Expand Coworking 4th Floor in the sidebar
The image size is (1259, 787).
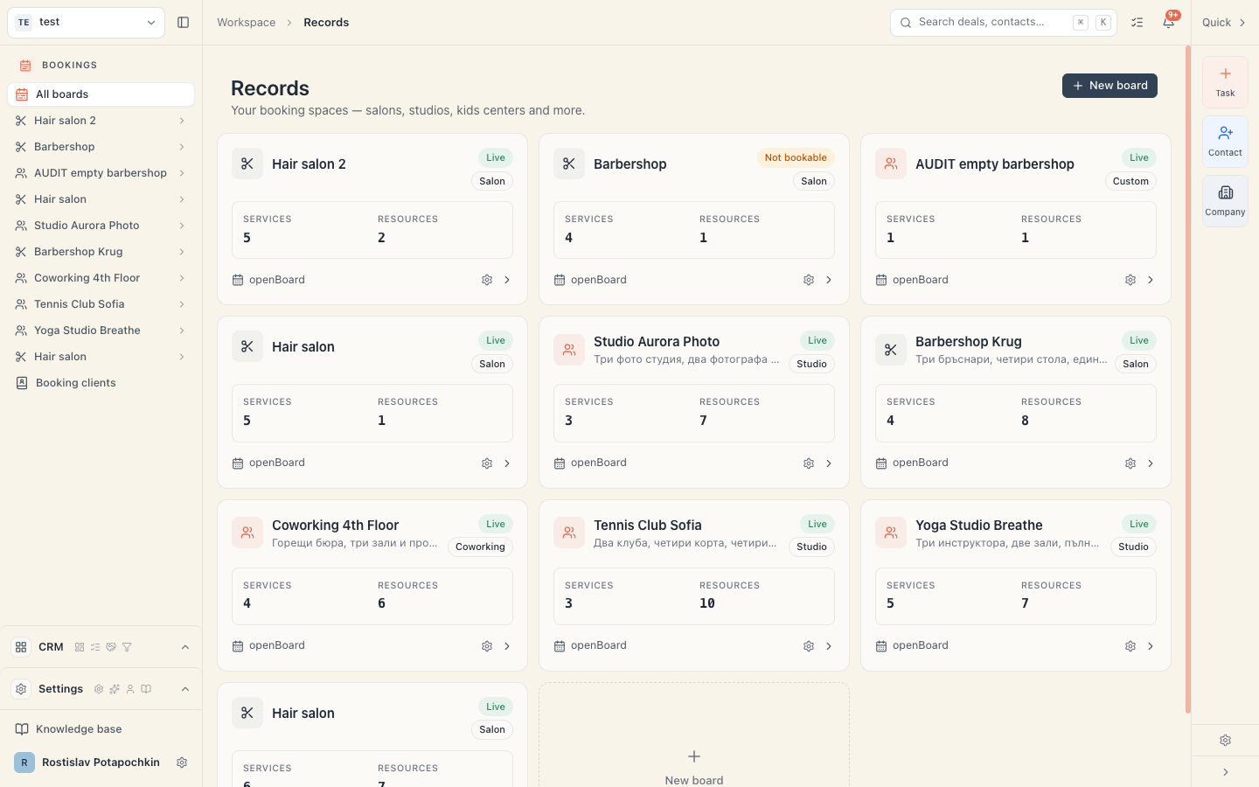tap(182, 278)
